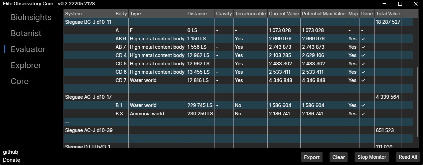Click distance 0 LS
423x165 pixels.
pyautogui.click(x=192, y=30)
